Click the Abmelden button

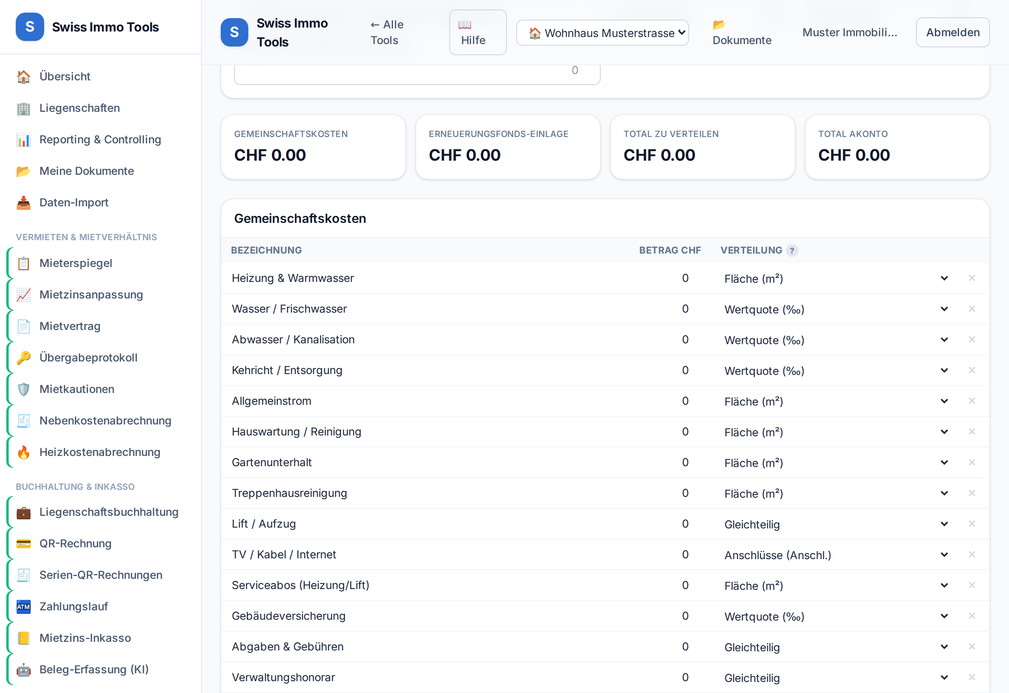coord(953,33)
